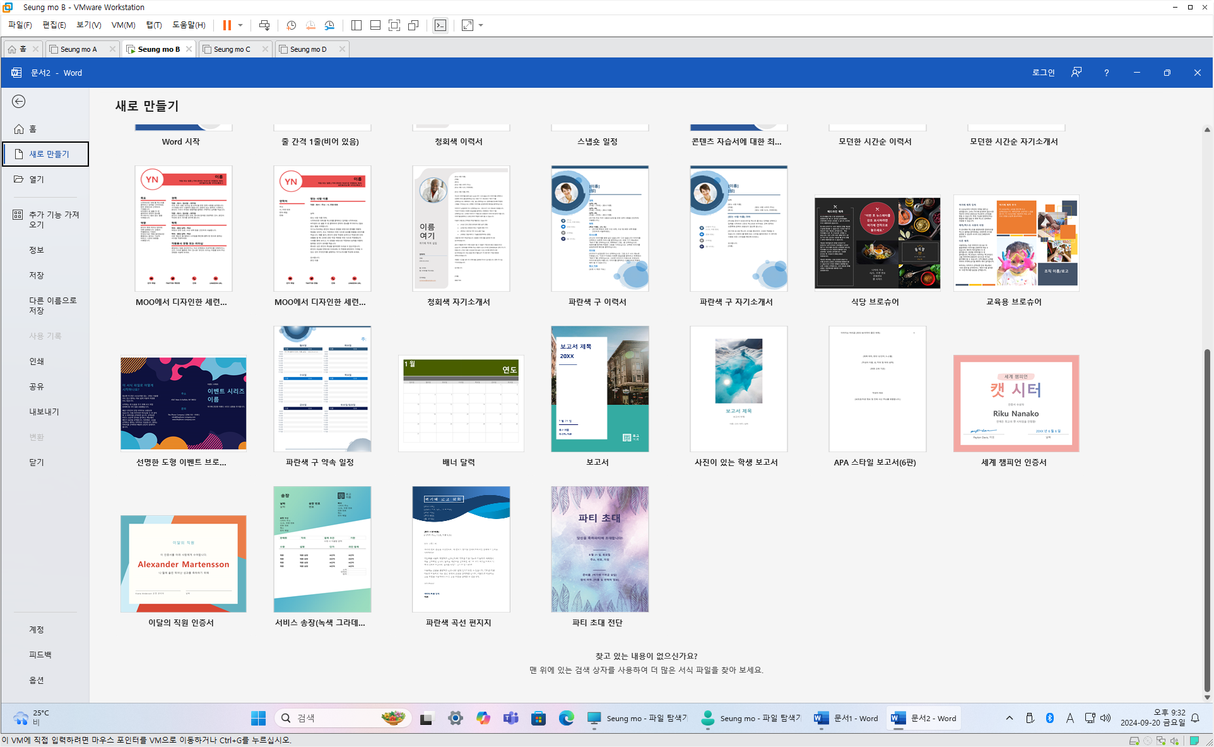
Task: Show hidden system tray icons chevron
Action: tap(1009, 718)
